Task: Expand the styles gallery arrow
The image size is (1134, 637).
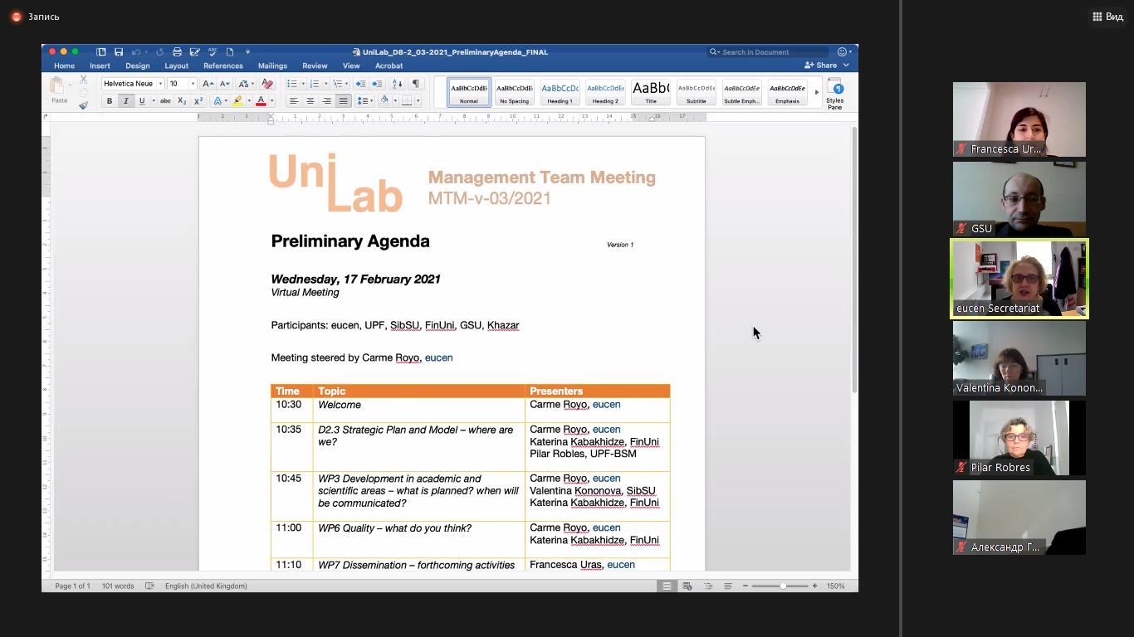Action: coord(817,92)
